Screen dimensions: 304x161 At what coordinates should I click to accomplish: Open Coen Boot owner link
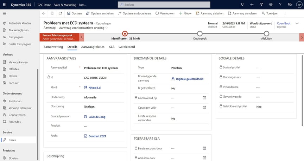[x=284, y=24]
